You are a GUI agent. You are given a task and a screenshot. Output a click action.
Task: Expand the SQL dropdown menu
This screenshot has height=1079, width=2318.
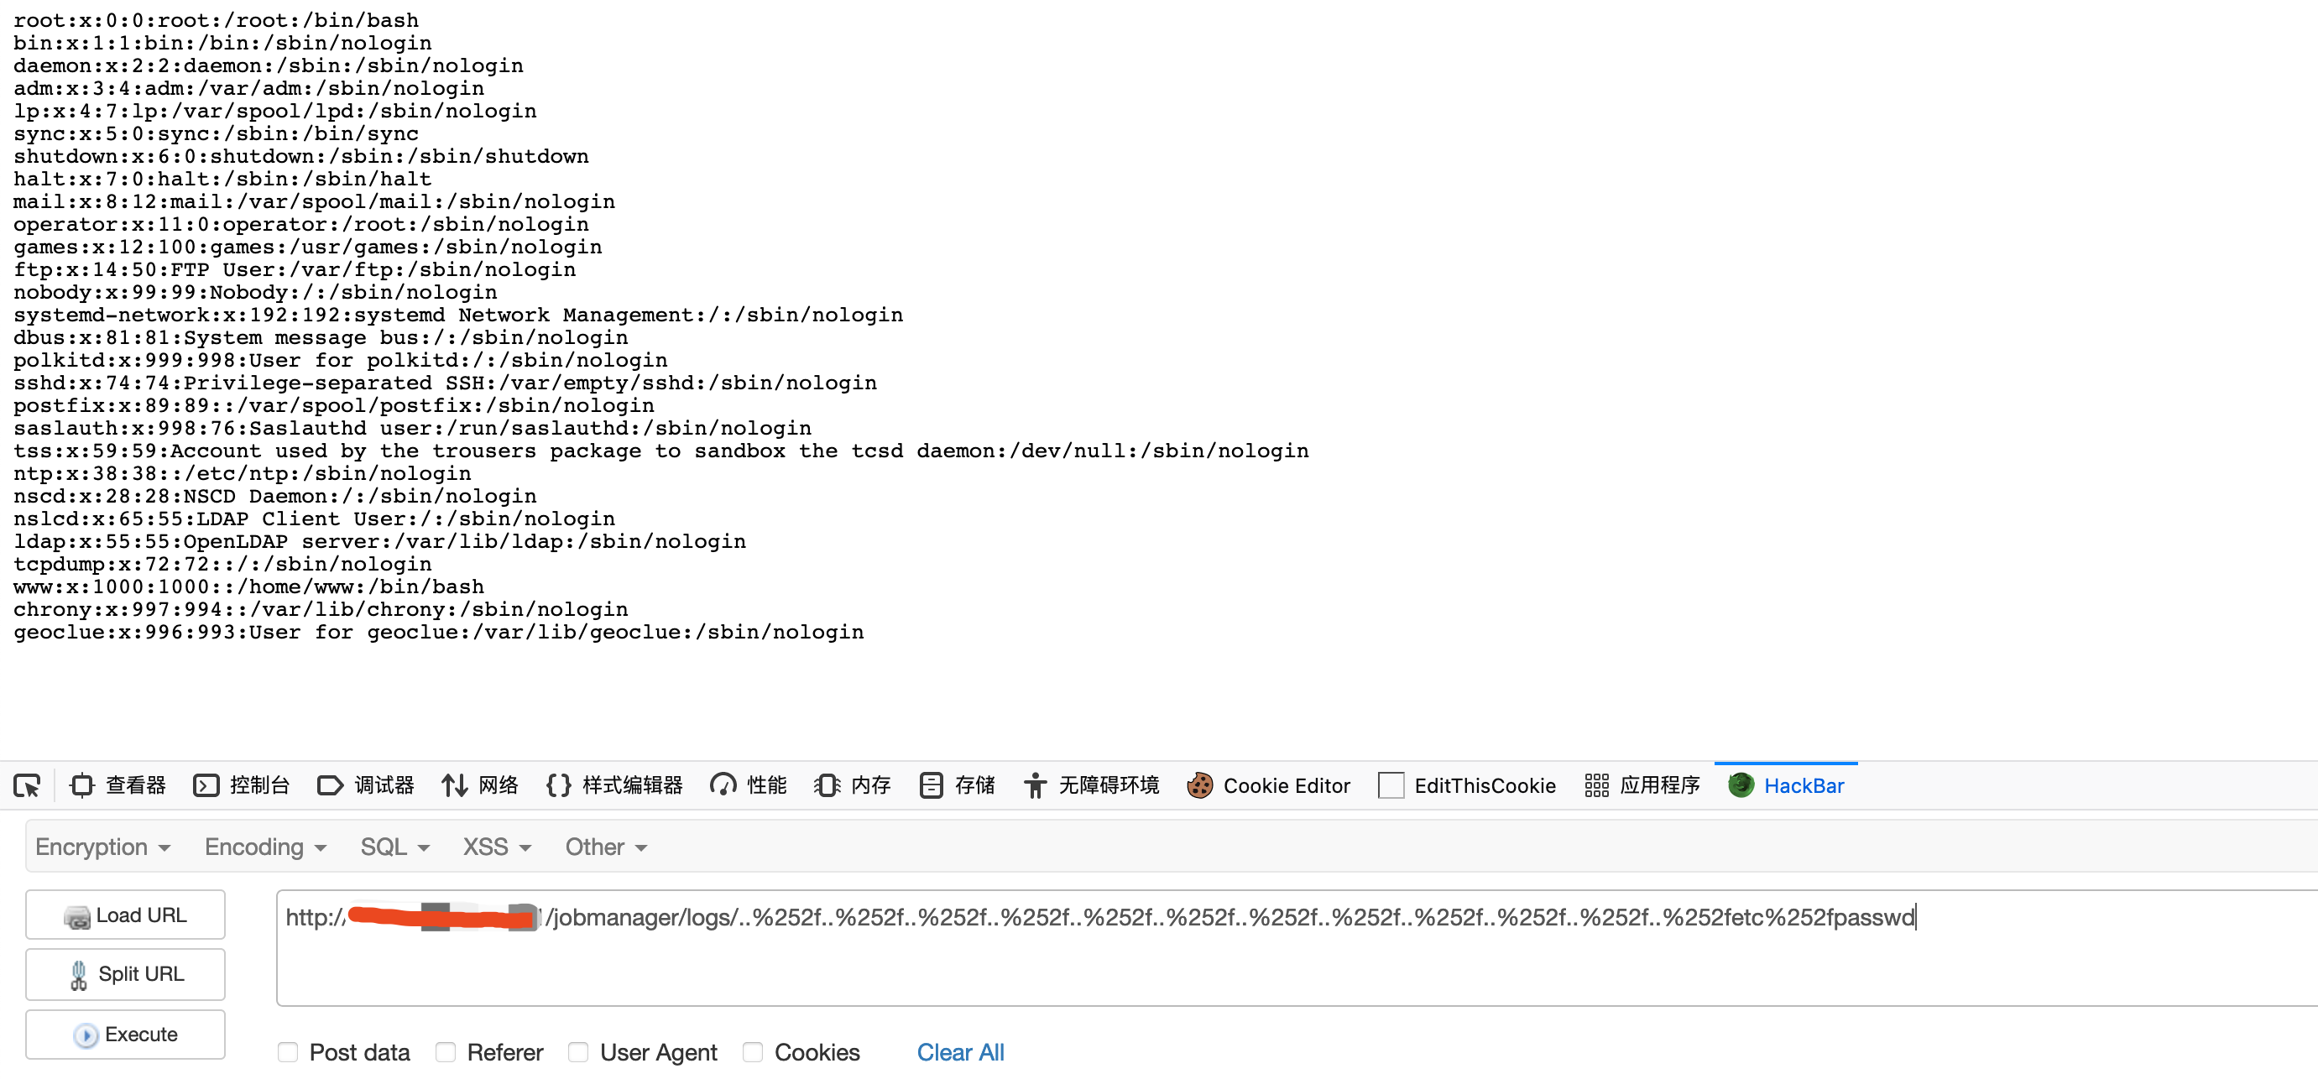394,847
